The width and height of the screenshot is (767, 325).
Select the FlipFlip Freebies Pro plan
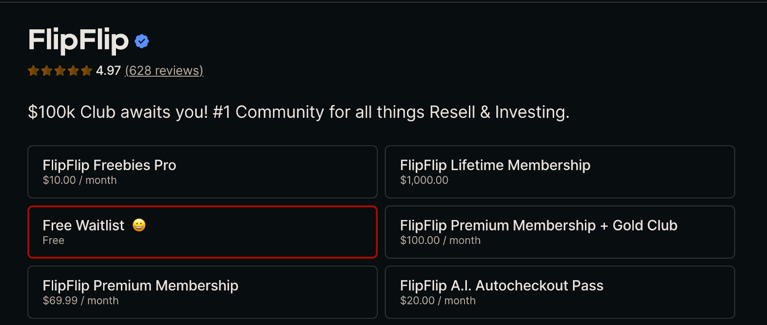click(202, 172)
